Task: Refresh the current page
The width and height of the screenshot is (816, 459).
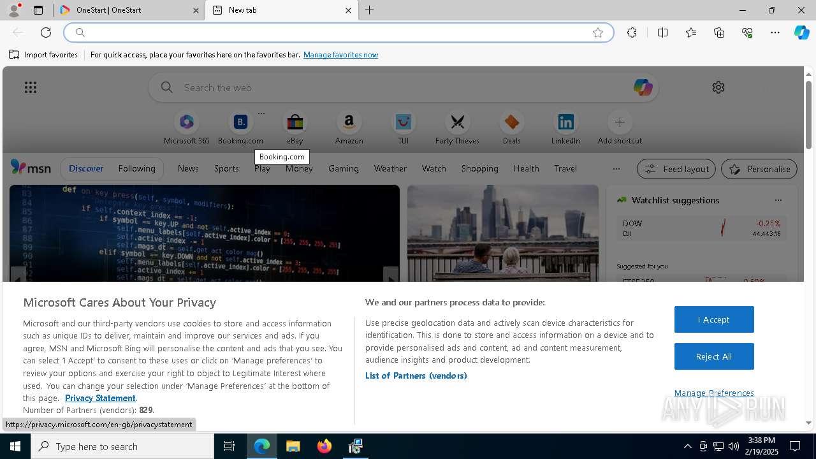Action: coord(46,33)
